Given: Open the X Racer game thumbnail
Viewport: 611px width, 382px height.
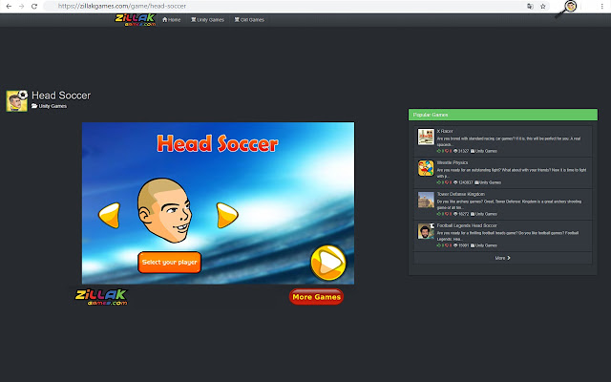Looking at the screenshot, I should point(426,137).
